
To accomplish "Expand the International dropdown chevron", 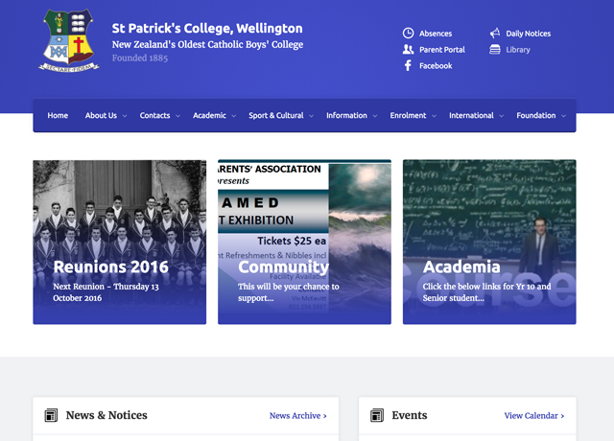I will (x=501, y=116).
